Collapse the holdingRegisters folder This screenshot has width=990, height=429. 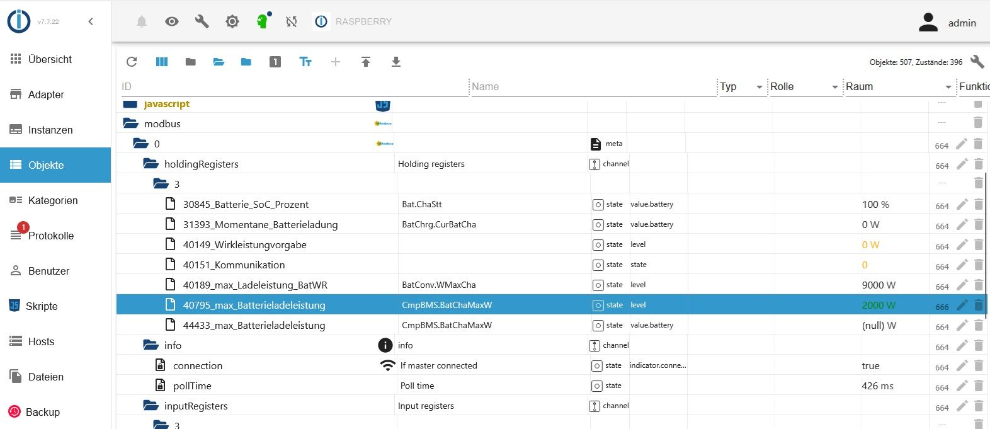tap(151, 164)
